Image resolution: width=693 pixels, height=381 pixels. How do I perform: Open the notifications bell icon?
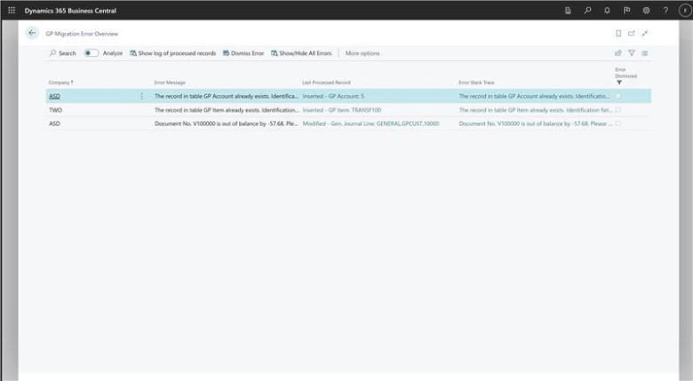[x=607, y=10]
